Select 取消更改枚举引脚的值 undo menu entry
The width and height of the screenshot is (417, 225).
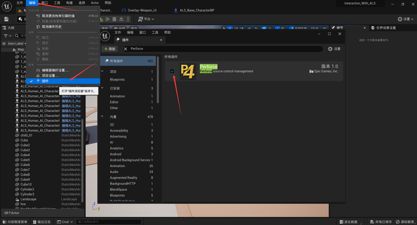63,16
